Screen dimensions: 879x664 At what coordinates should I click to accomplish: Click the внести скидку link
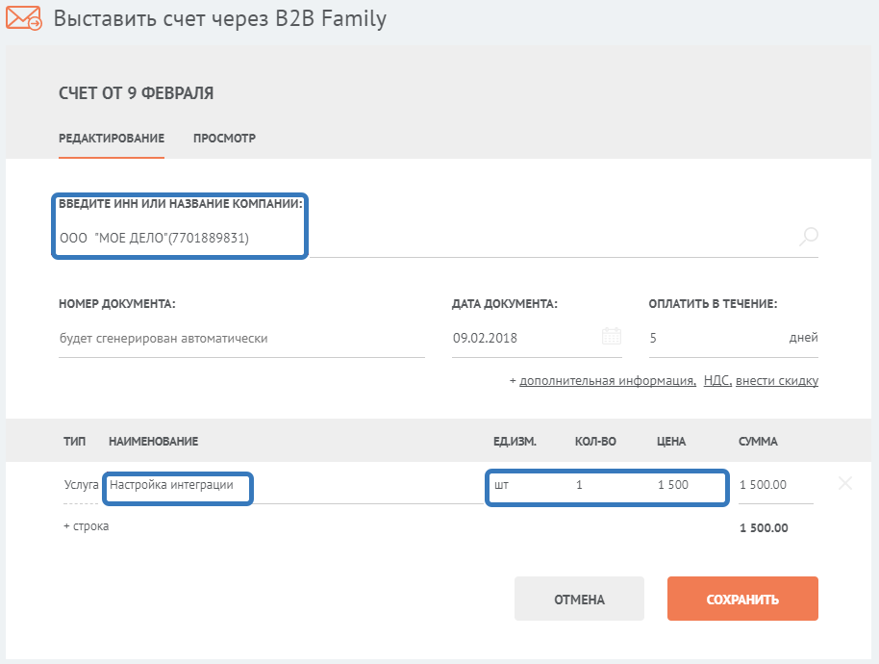click(777, 381)
